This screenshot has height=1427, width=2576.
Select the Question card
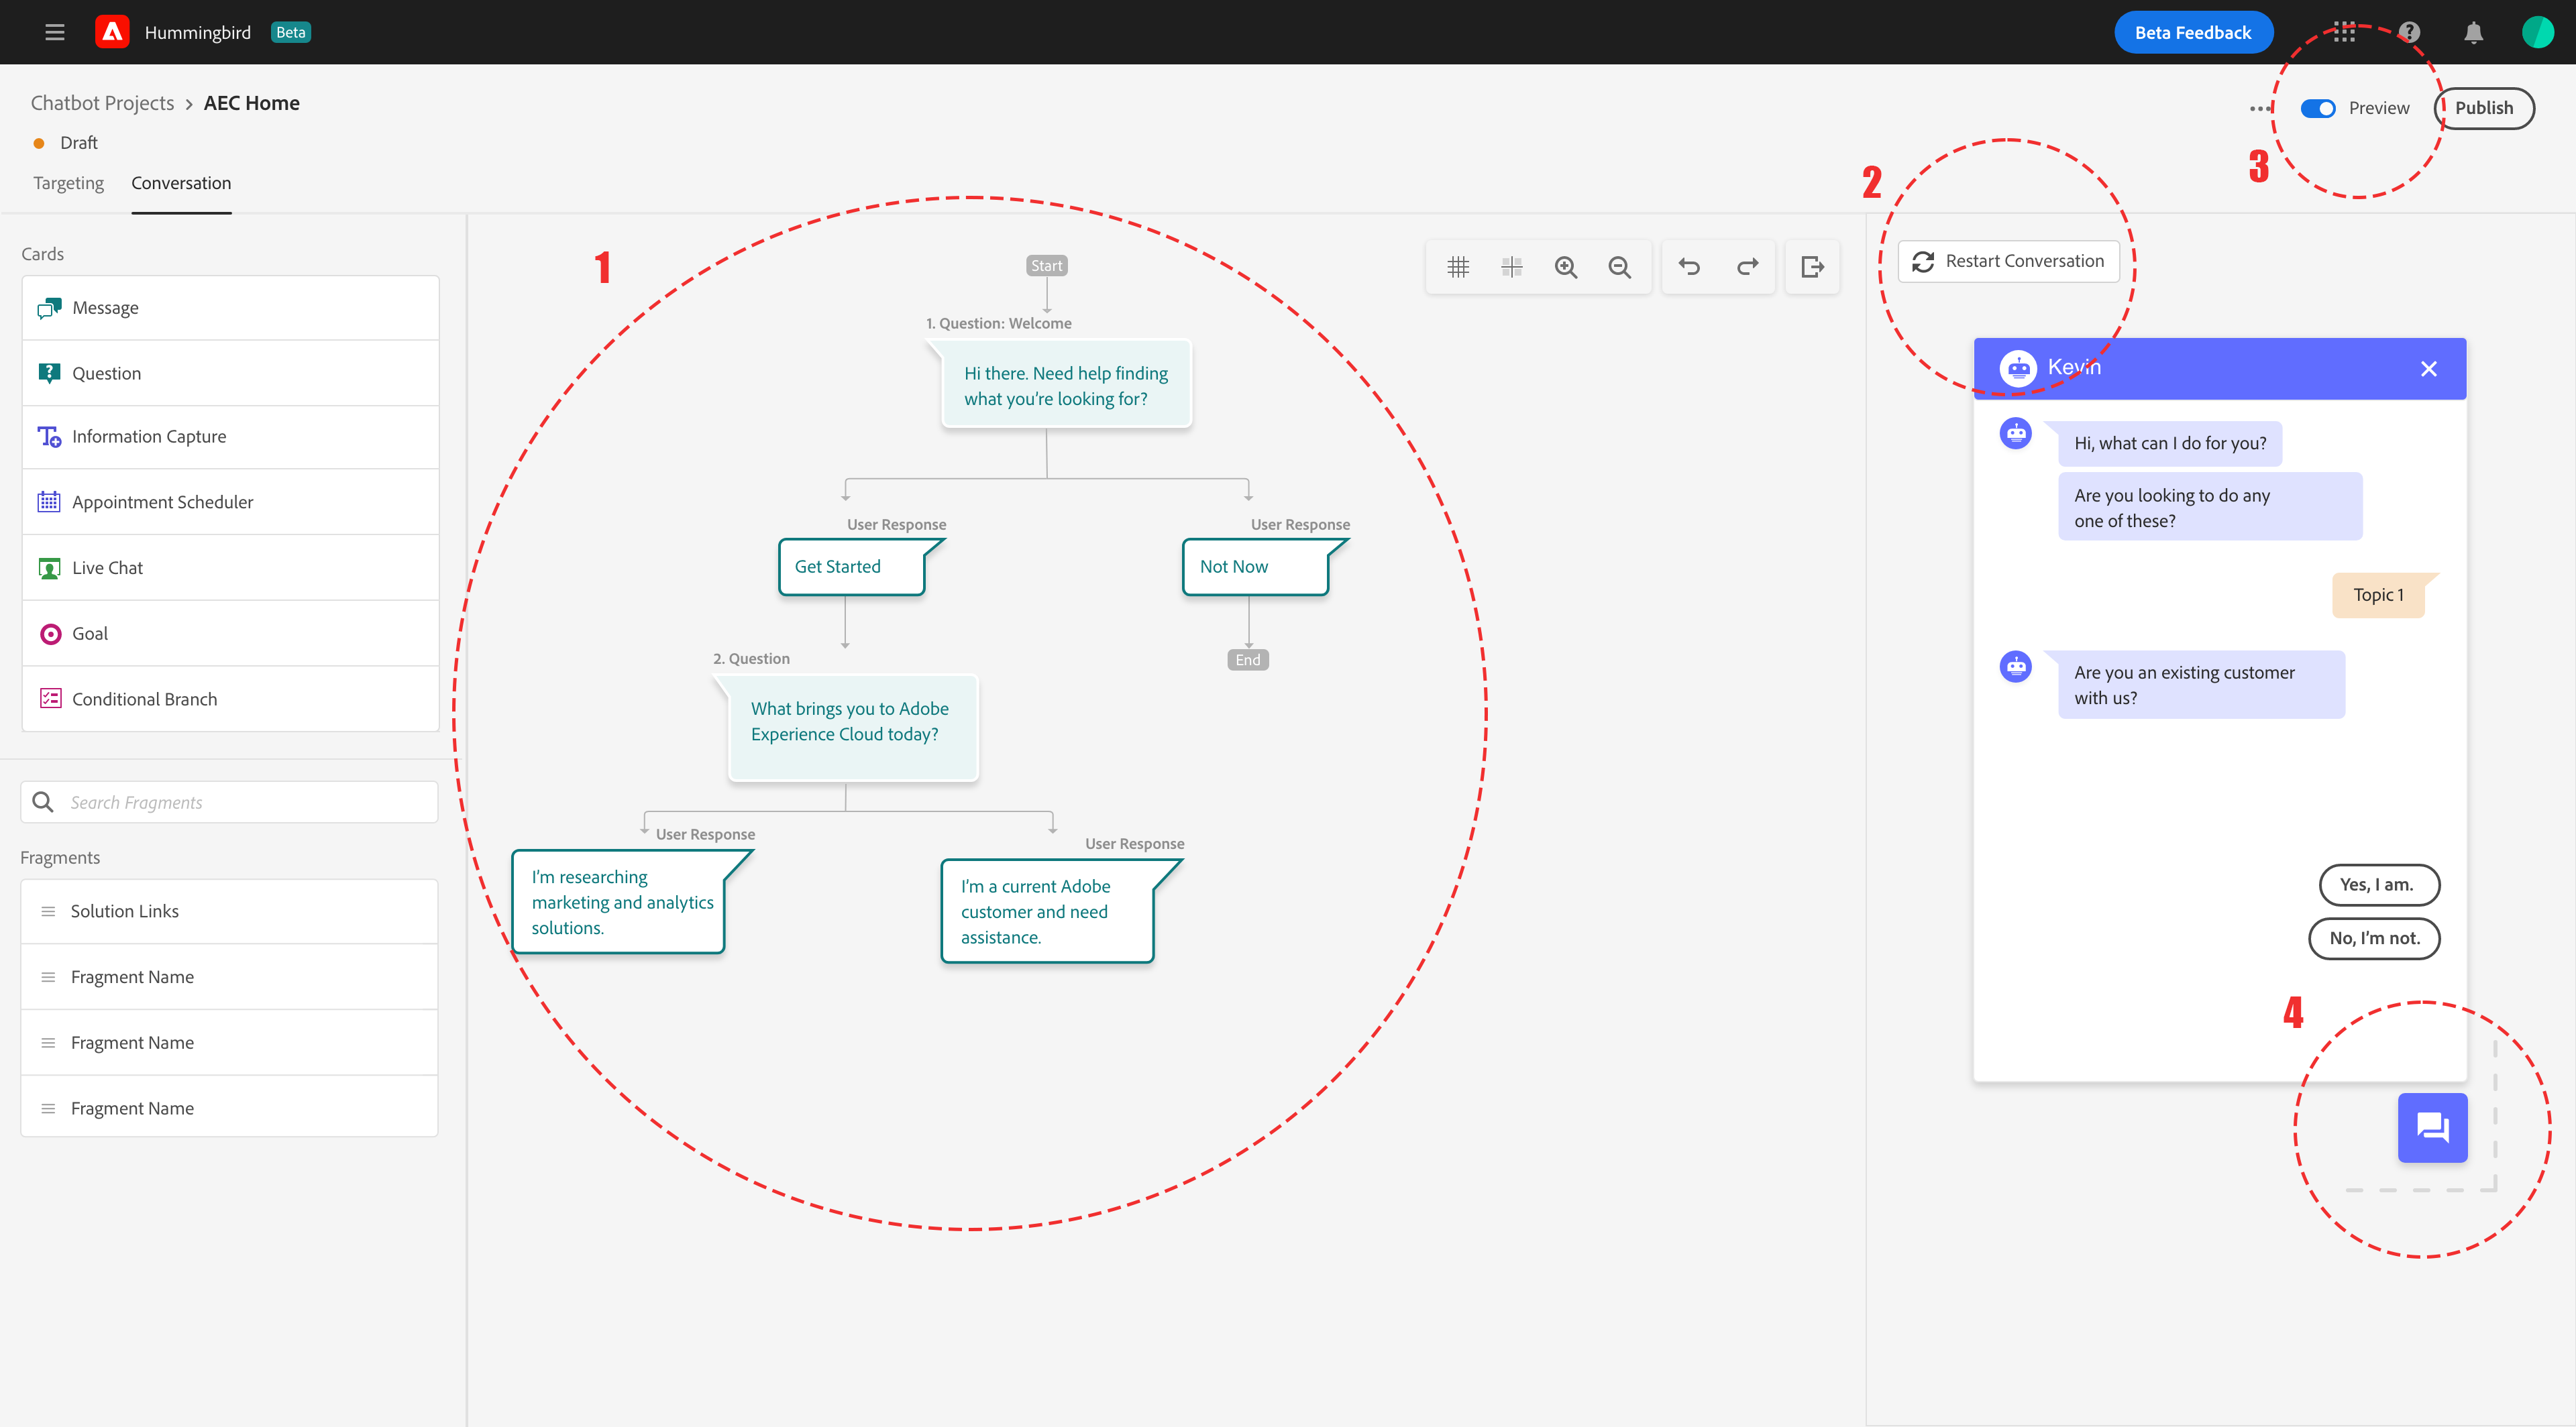click(x=230, y=373)
